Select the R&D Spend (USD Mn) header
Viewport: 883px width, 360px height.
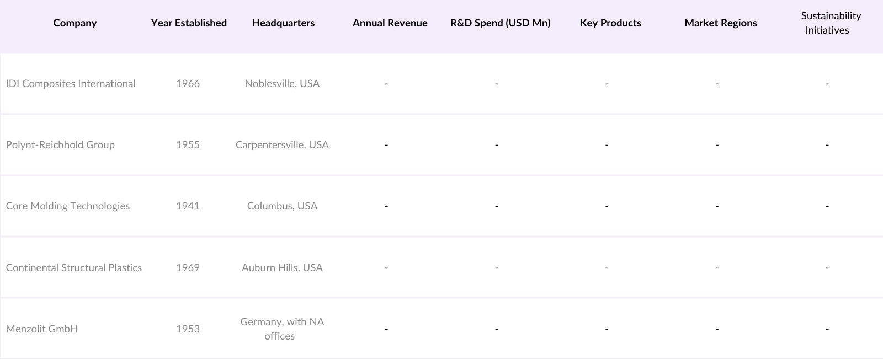500,23
